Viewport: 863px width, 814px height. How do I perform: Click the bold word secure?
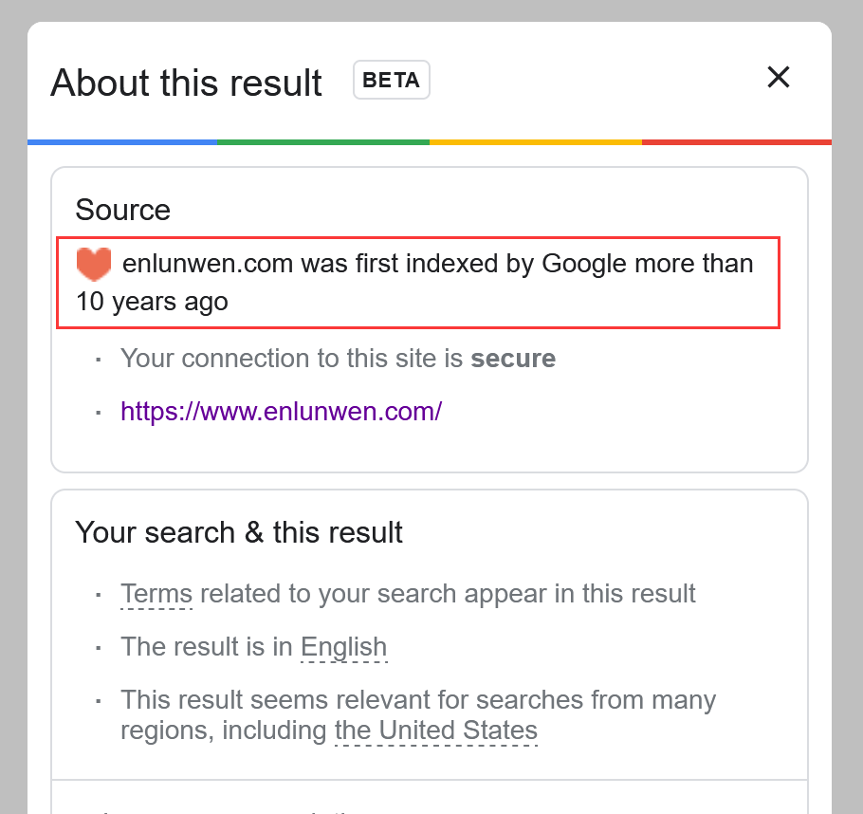(513, 359)
